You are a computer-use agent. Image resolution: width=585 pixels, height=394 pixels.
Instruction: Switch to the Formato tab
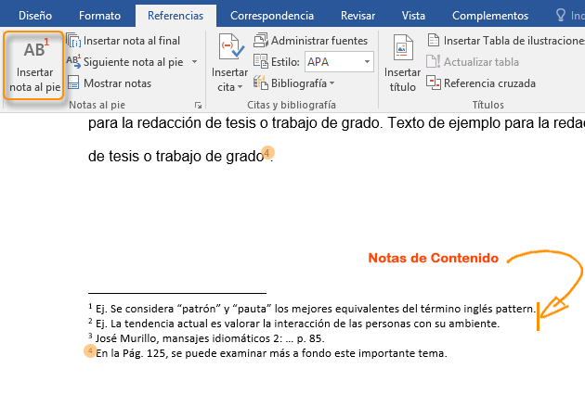99,16
